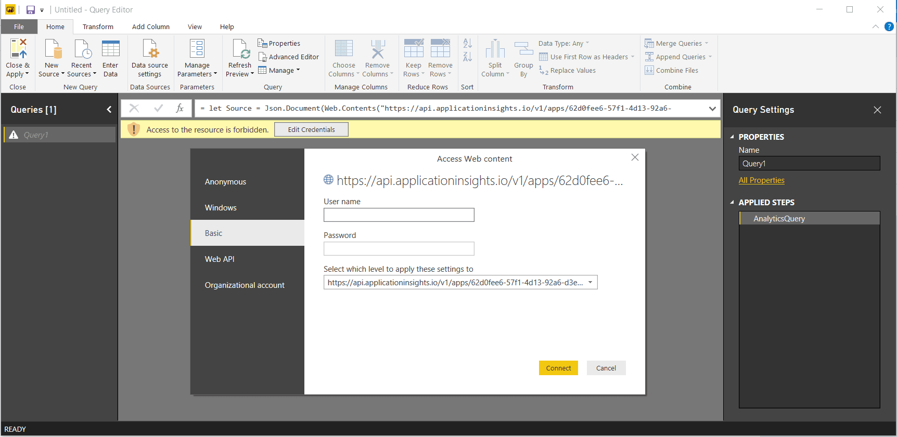The image size is (897, 437).
Task: Switch to the Add Column tab
Action: [x=151, y=27]
